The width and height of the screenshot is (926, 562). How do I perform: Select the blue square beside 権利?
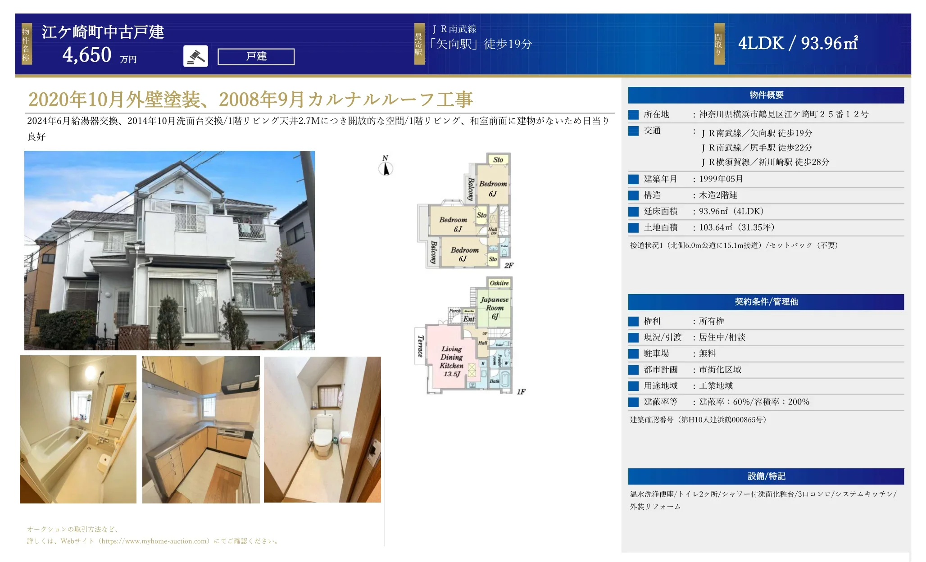[633, 321]
